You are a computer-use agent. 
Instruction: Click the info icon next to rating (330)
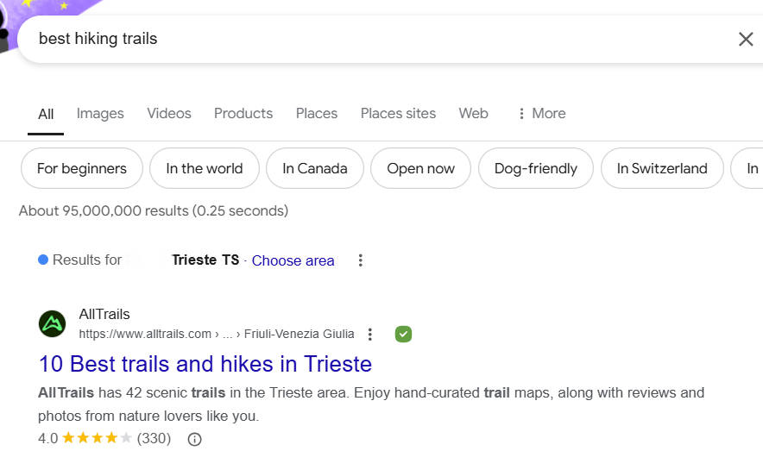coord(195,439)
